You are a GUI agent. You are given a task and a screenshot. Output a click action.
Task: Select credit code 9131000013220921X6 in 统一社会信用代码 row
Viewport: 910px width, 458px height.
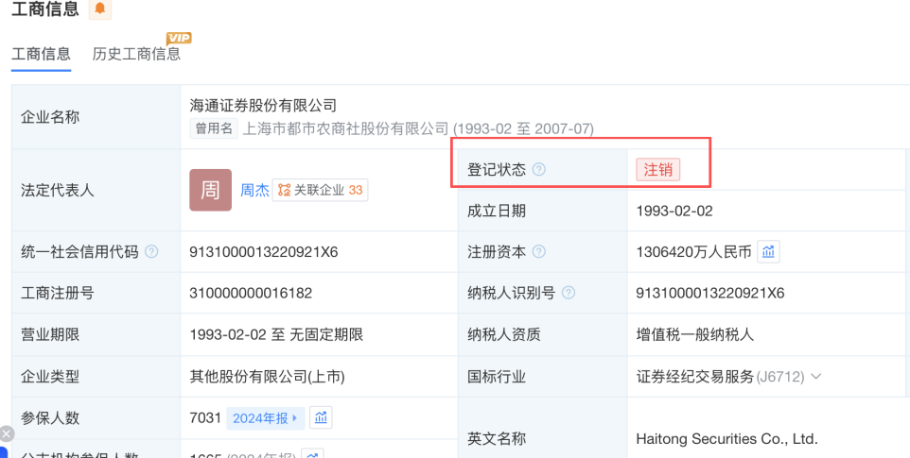pos(264,252)
